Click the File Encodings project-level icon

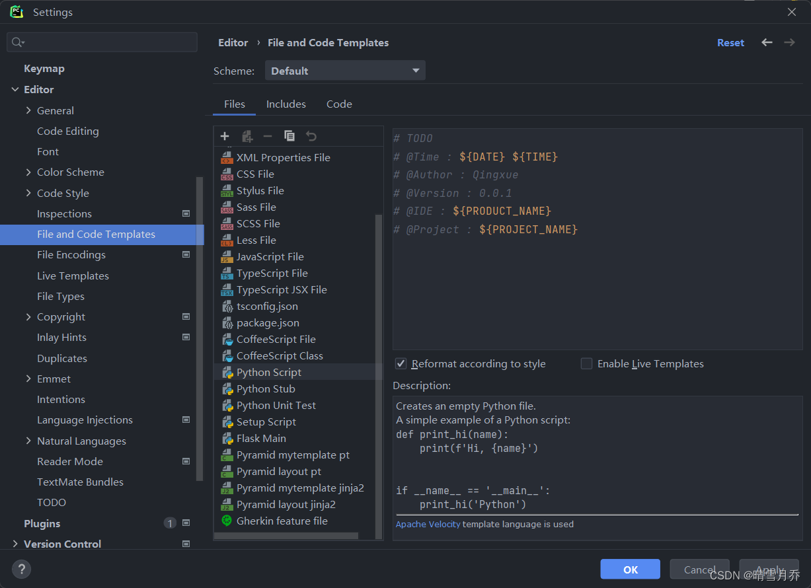click(x=186, y=254)
